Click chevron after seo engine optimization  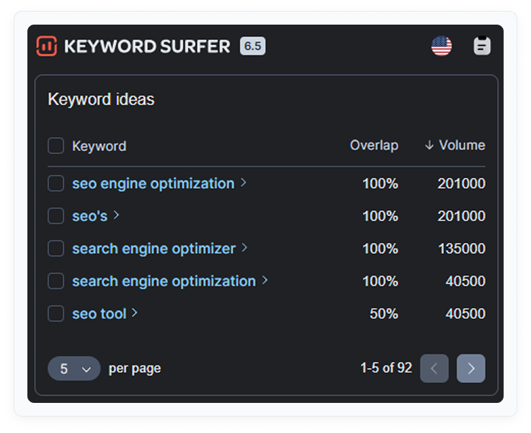pyautogui.click(x=243, y=183)
